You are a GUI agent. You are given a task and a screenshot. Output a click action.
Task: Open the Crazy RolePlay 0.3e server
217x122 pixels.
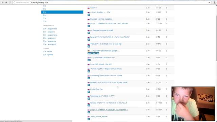coord(100,12)
